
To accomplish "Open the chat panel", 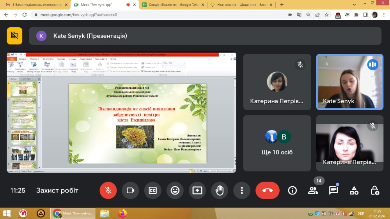I will 333,191.
